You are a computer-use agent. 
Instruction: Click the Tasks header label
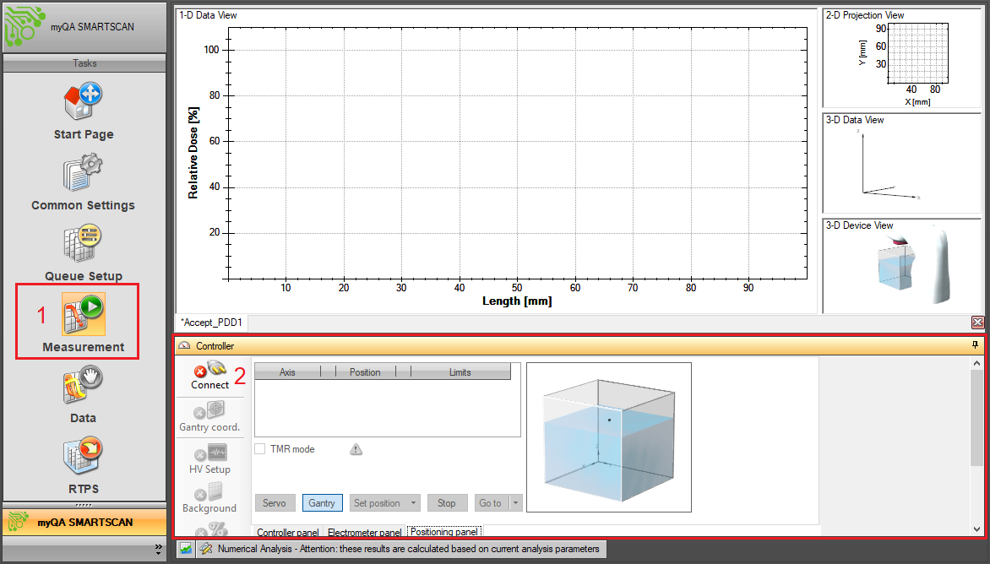click(x=84, y=63)
